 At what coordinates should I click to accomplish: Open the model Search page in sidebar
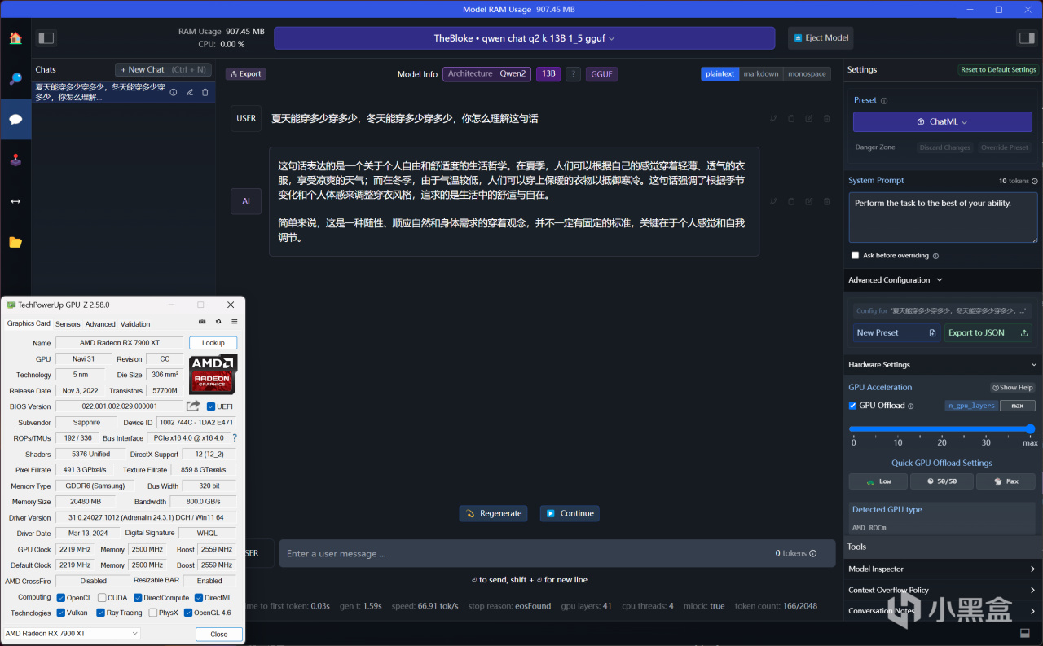15,79
